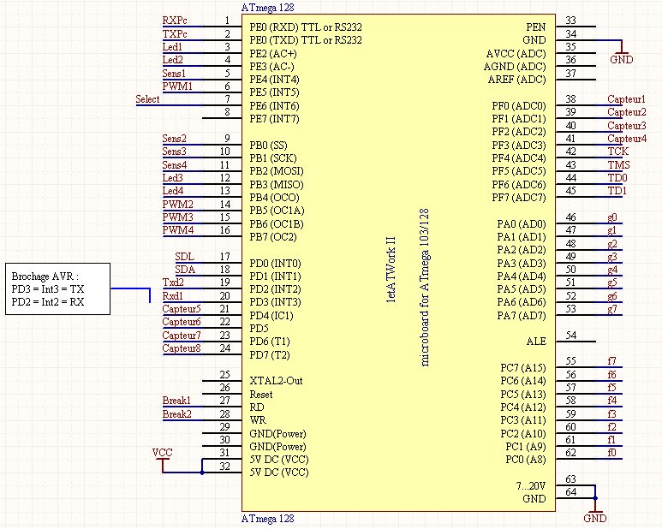Screen dimensions: 662x529
Task: Select the "Select" net label on pin 7
Action: 147,99
